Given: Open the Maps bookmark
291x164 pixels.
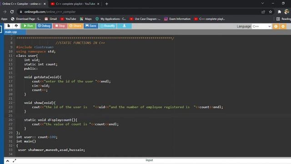Looking at the screenshot, I should tap(86, 19).
